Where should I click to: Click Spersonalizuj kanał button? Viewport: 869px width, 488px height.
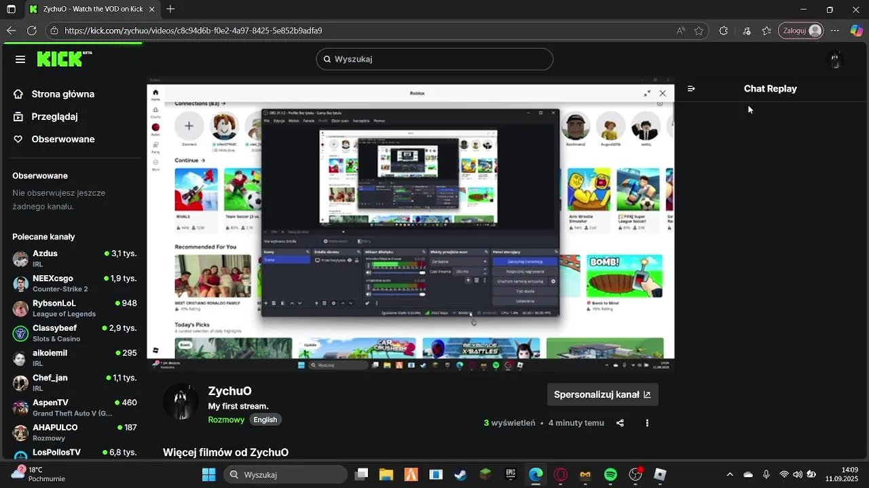coord(602,394)
